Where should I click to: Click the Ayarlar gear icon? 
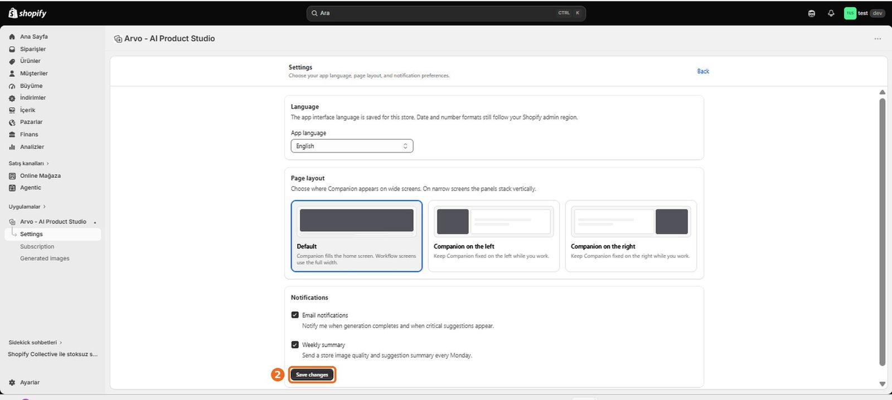click(x=12, y=383)
